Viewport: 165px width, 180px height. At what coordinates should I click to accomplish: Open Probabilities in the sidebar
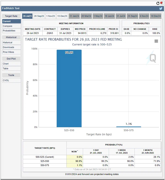[x=11, y=31]
